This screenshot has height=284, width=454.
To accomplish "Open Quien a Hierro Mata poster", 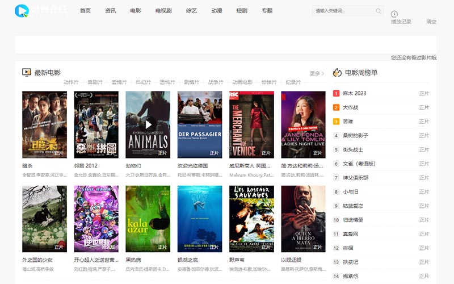I will click(x=303, y=219).
